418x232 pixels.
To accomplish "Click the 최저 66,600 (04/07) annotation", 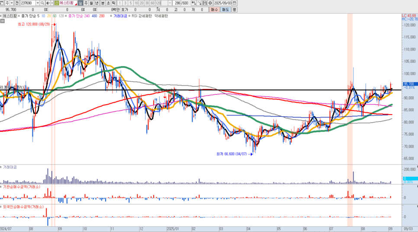I will 232,154.
